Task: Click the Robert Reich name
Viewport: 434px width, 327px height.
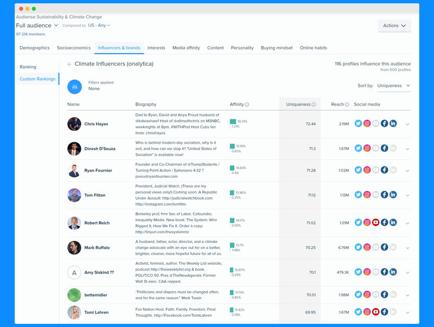Action: (97, 223)
